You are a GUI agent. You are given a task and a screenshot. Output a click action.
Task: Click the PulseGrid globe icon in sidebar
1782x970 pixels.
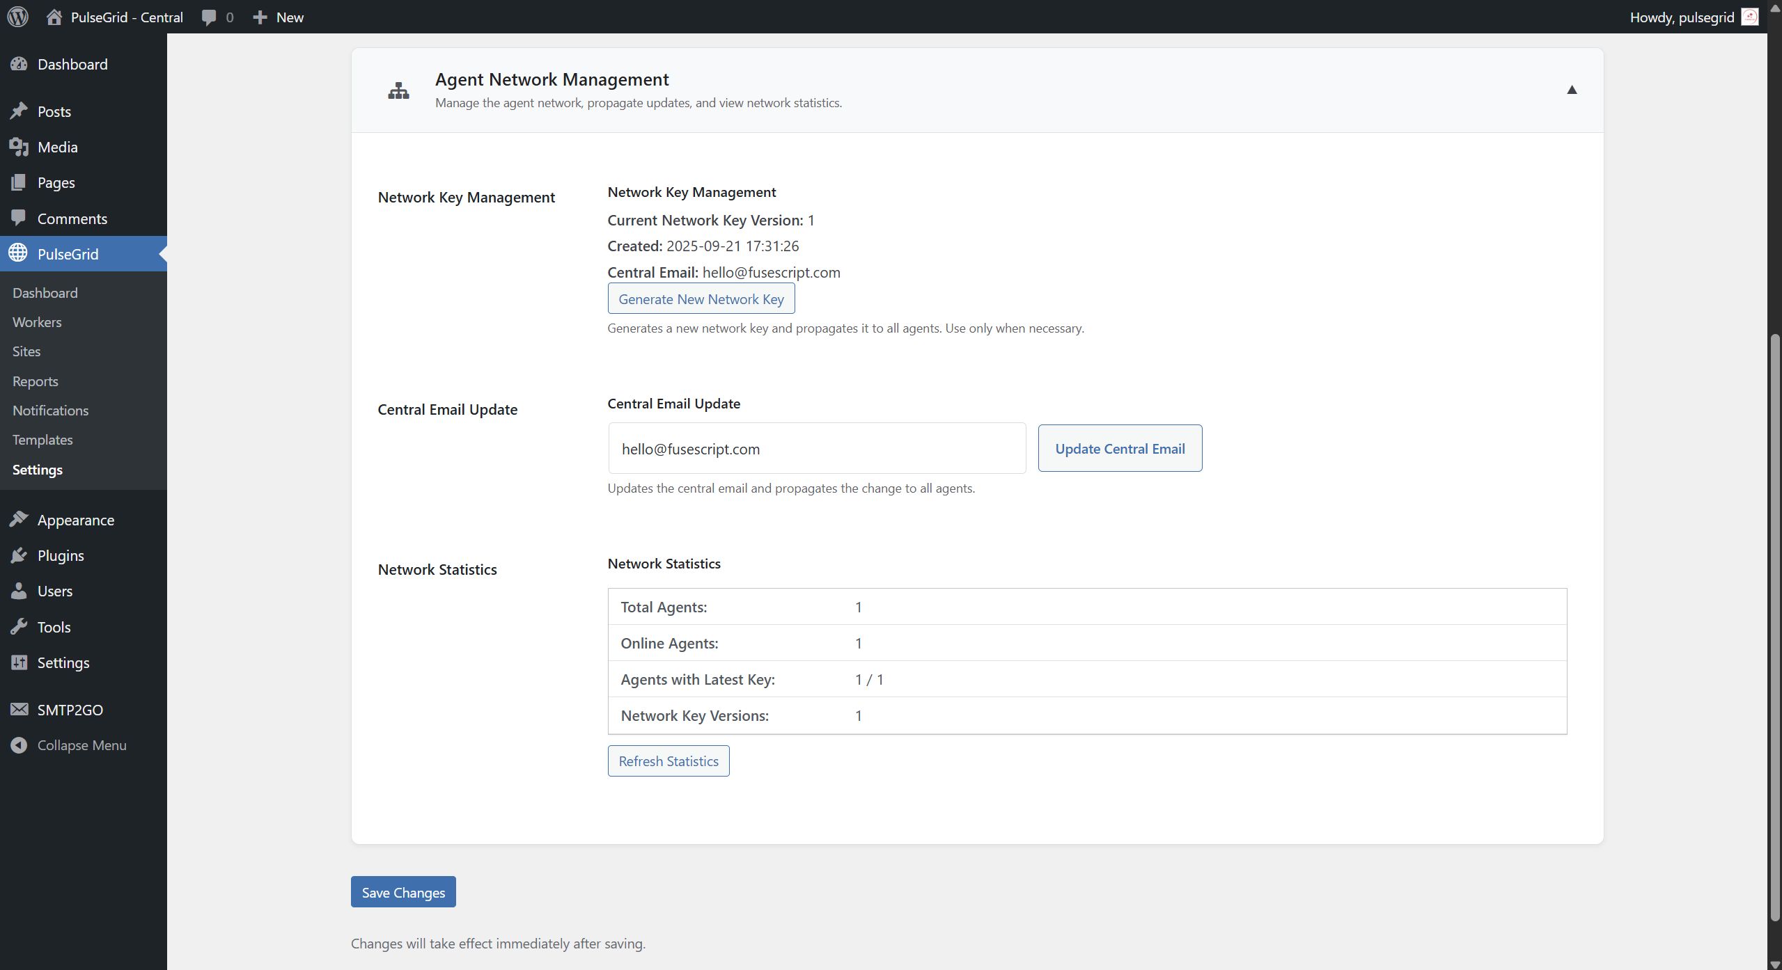coord(19,254)
